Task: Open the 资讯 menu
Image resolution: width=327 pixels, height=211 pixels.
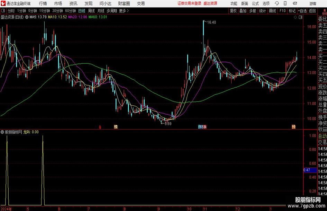Action: 73,3
